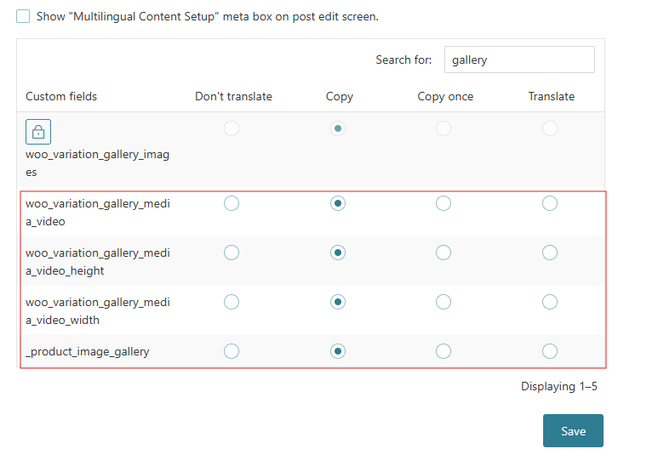Choose Don't translate for woo_variation_gallery_media_video_height
Image resolution: width=664 pixels, height=460 pixels.
click(x=232, y=253)
